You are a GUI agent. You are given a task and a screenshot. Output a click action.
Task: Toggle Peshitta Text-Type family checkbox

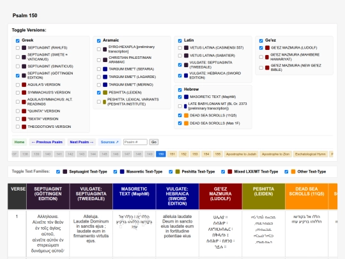[x=171, y=172]
